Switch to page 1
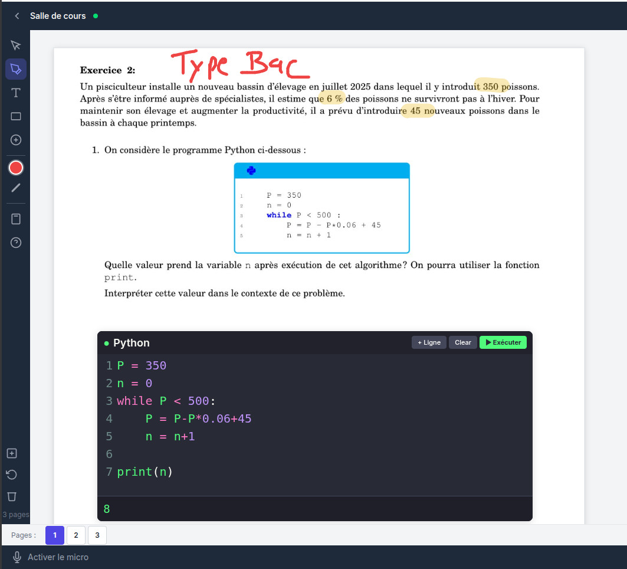Image resolution: width=627 pixels, height=569 pixels. (x=55, y=535)
